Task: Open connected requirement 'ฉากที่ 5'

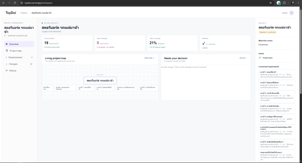Action: click(277, 119)
